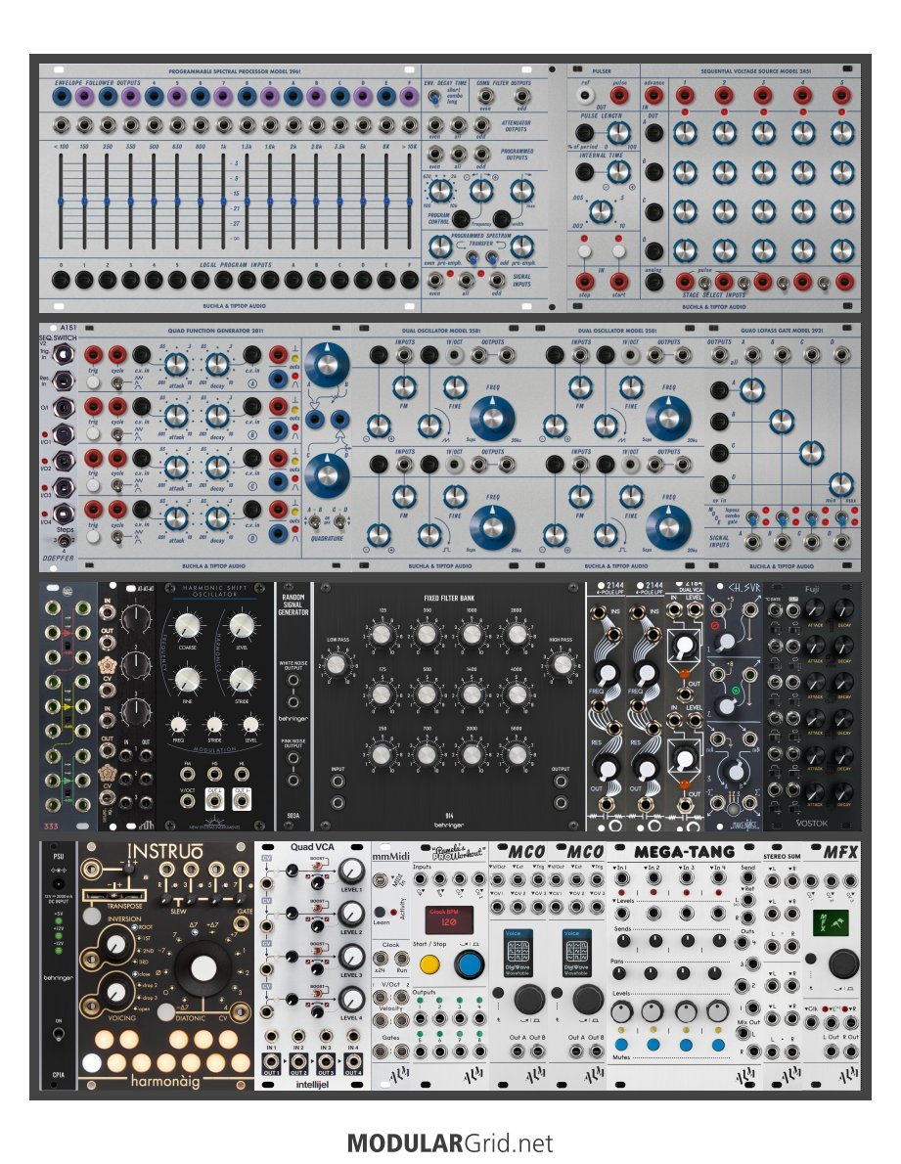
Task: Click the Fixed Filter Bank Low Pass knob
Action: click(336, 665)
